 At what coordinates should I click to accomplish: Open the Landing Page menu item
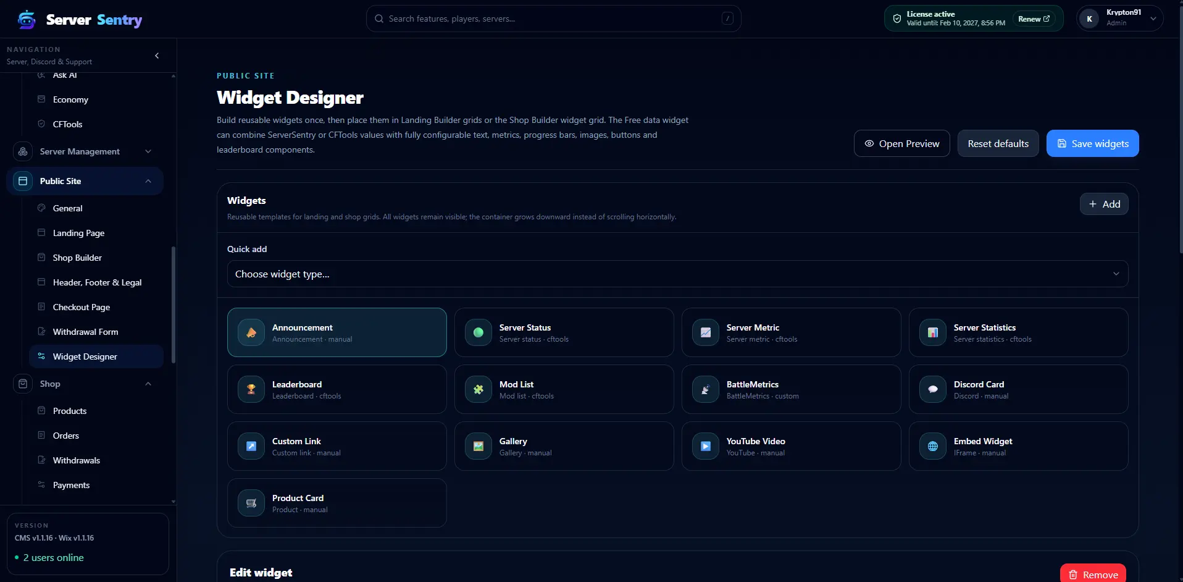click(x=96, y=233)
